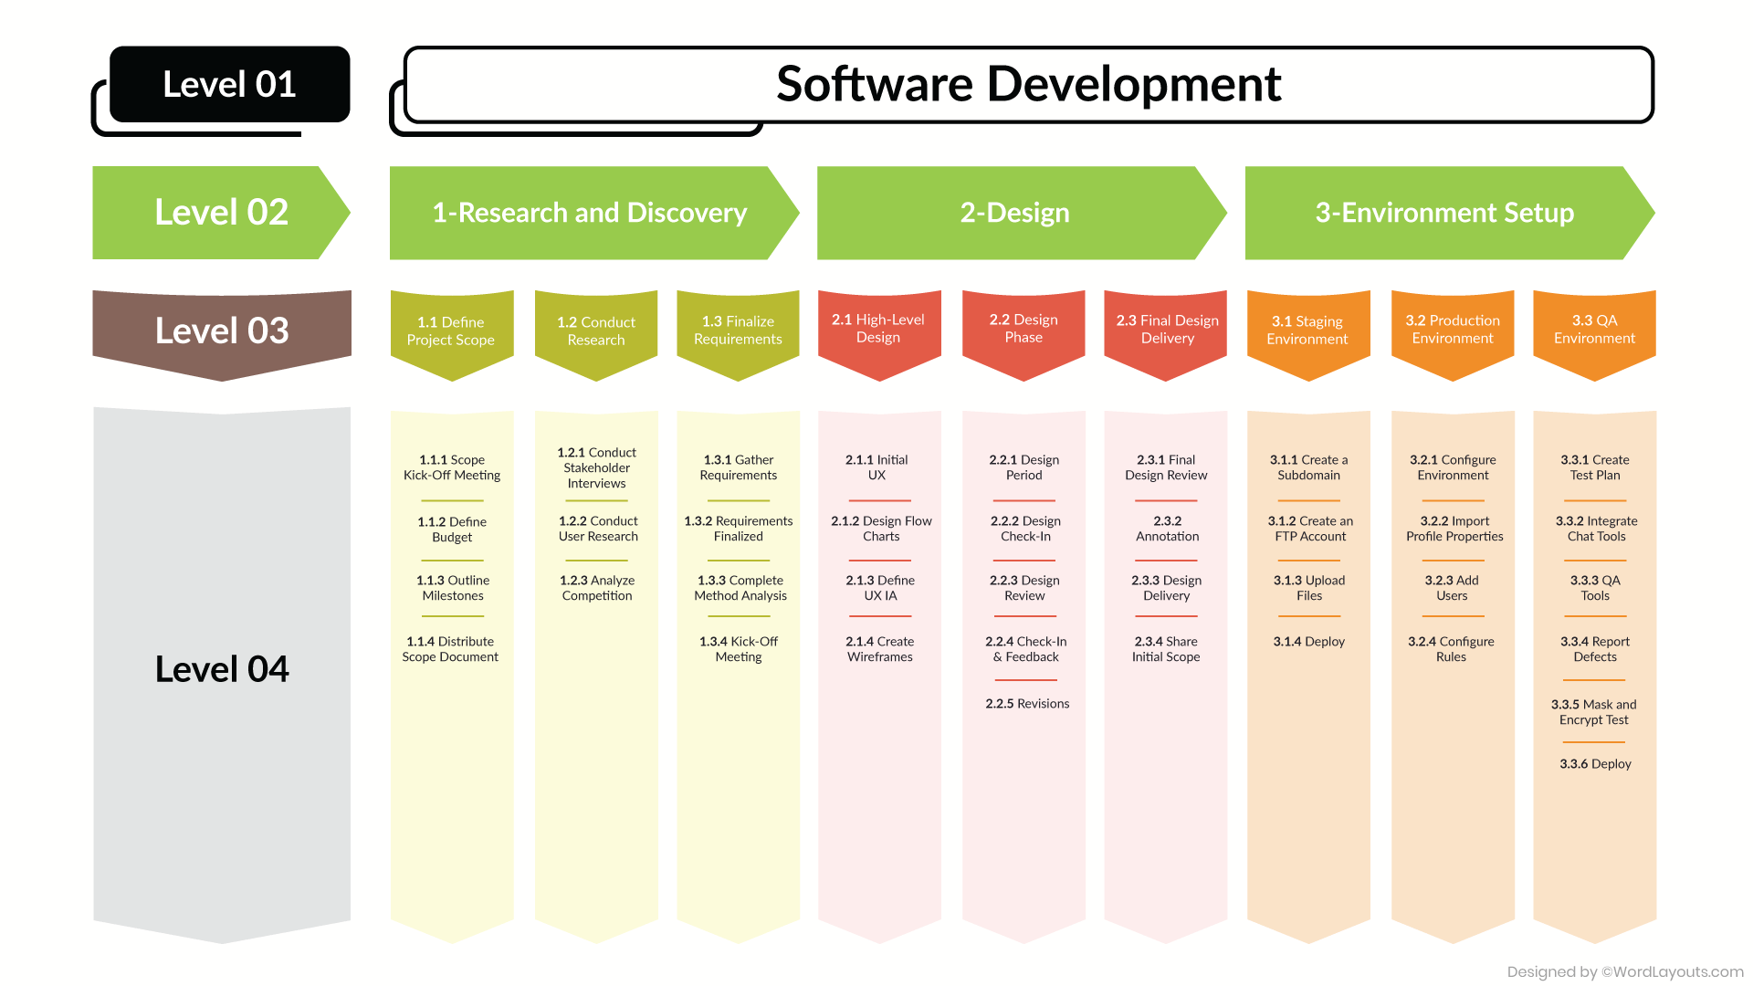The width and height of the screenshot is (1753, 986).
Task: Select the 1.2 Conduct Research chevron
Action: (595, 331)
